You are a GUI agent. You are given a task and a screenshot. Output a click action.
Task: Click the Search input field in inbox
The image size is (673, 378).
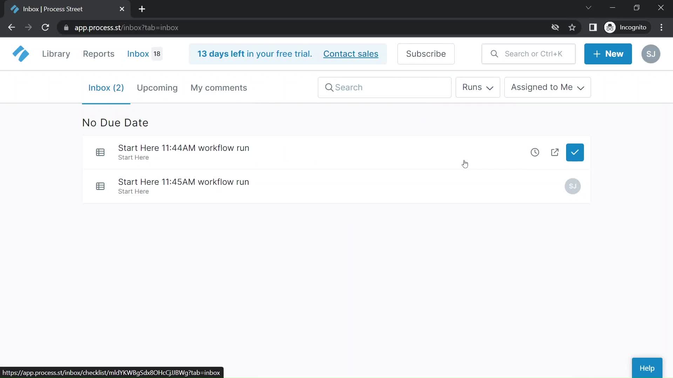pos(385,87)
